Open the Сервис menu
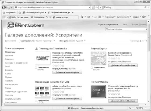 [x=137, y=17]
